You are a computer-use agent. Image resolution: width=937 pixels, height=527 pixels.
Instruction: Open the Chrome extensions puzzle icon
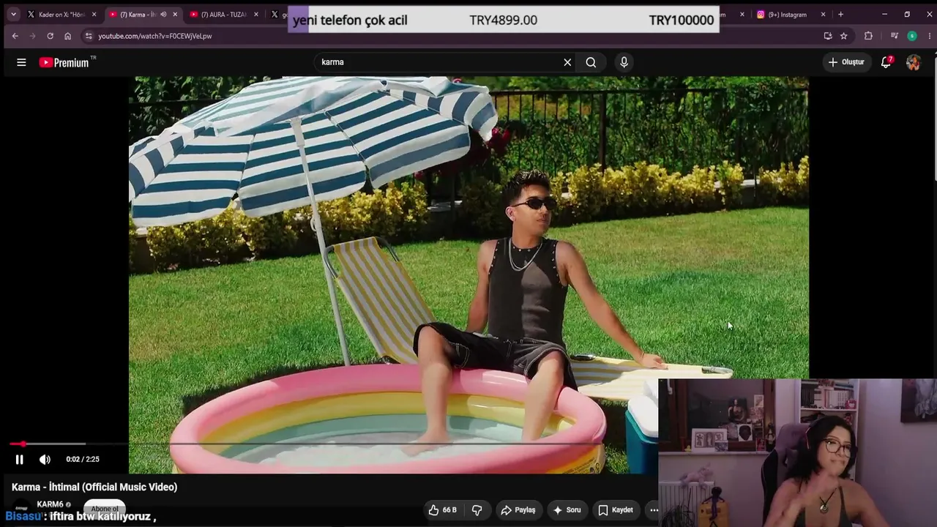point(868,36)
